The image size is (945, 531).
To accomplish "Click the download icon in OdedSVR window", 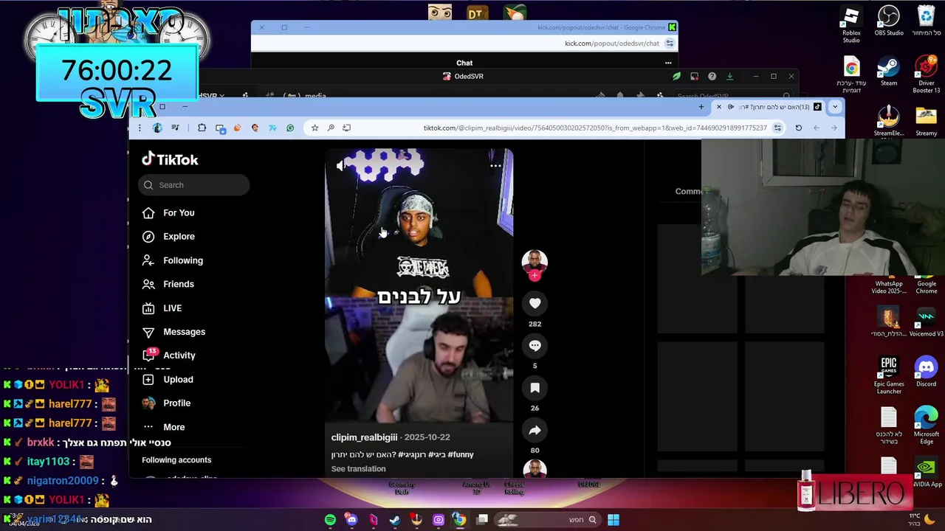I will (730, 76).
